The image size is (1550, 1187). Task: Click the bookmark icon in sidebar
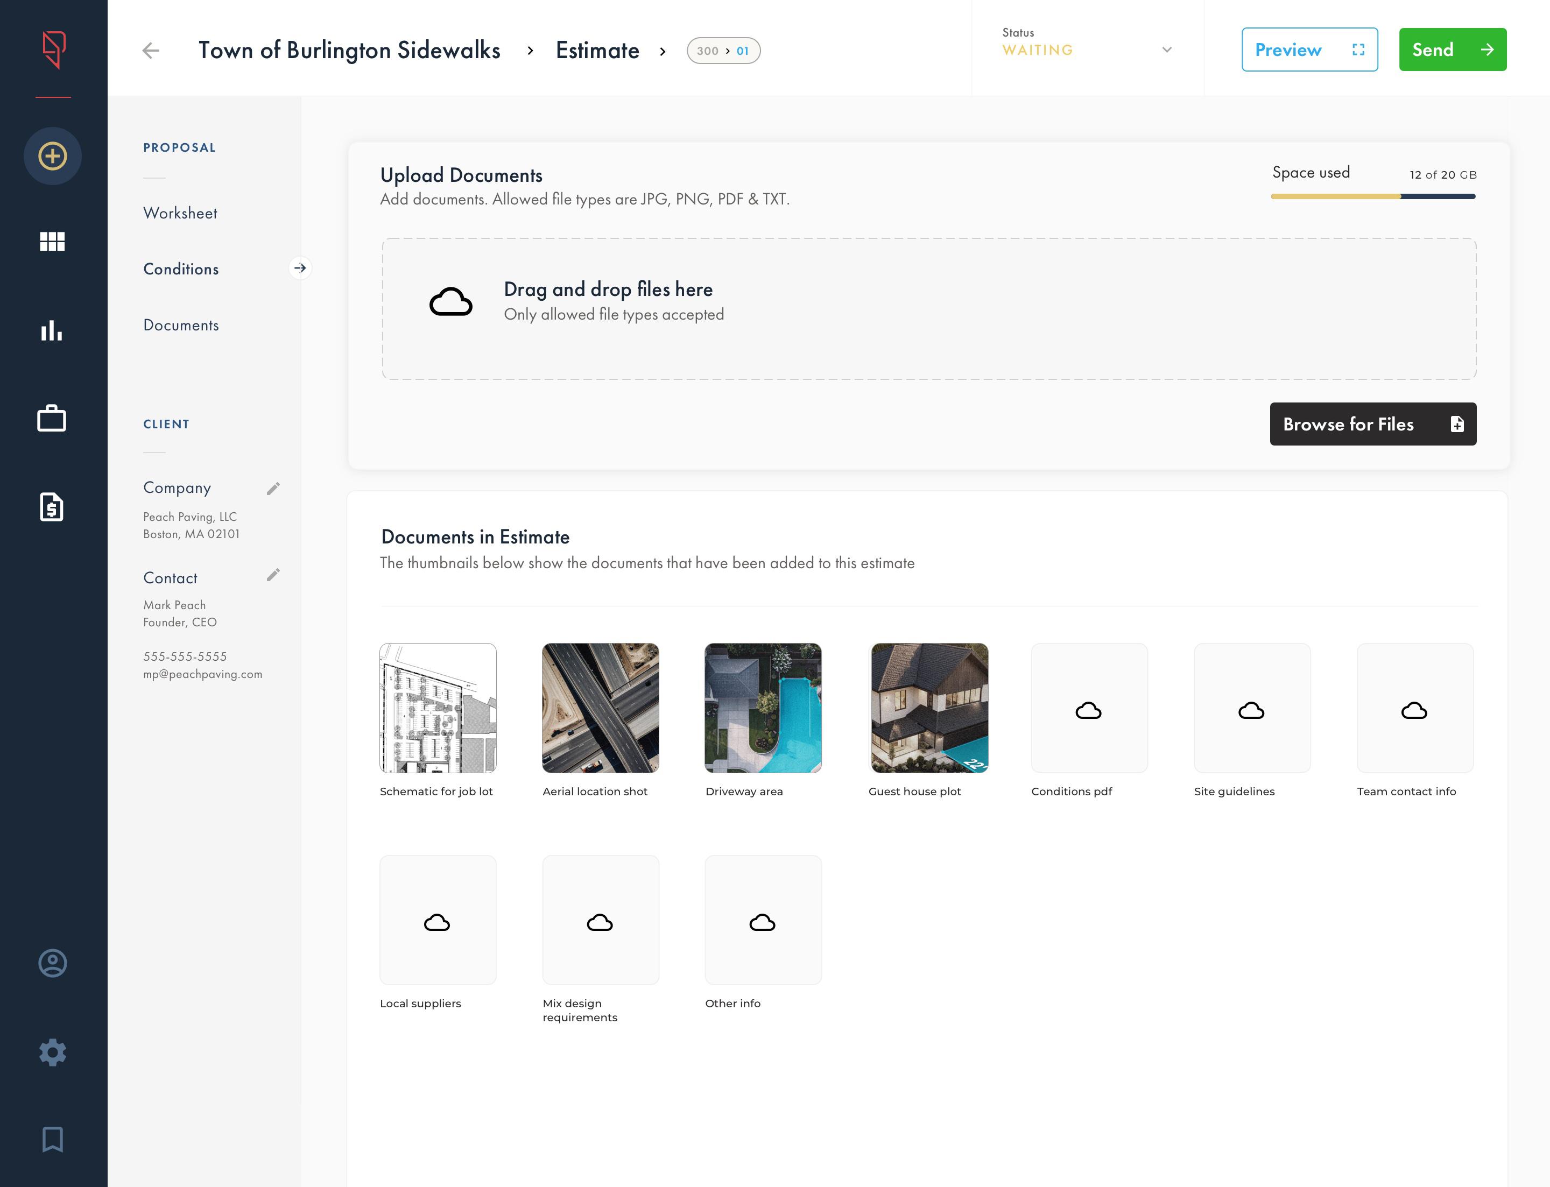[x=52, y=1140]
